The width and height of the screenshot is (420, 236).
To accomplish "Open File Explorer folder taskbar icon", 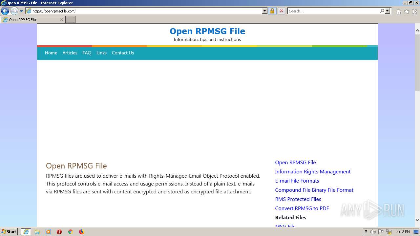I will [x=37, y=232].
